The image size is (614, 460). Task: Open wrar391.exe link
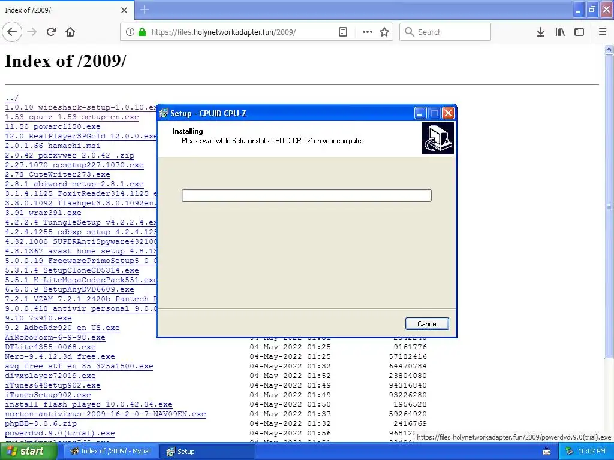point(43,213)
